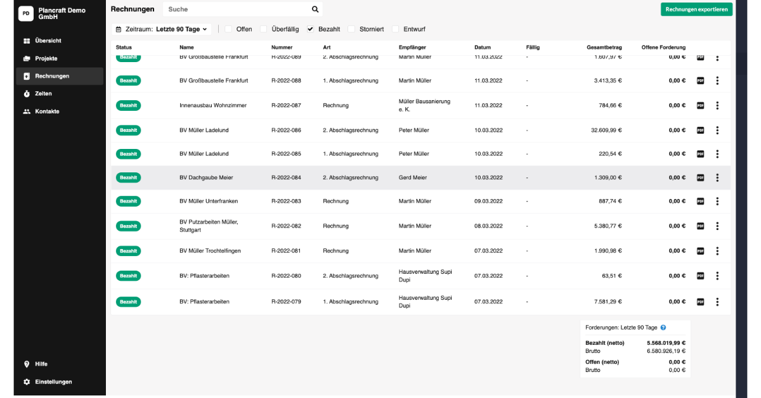761x398 pixels.
Task: Open PDF for invoice R-2022-088
Action: pos(701,80)
